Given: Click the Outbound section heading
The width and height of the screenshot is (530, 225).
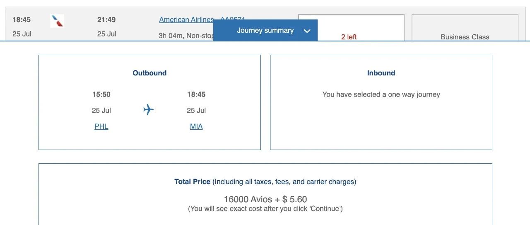Looking at the screenshot, I should tap(149, 73).
